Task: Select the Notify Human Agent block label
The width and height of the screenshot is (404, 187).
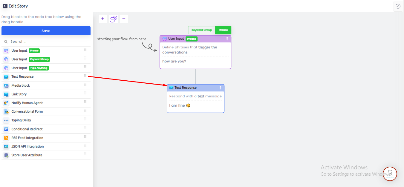Action: click(27, 103)
